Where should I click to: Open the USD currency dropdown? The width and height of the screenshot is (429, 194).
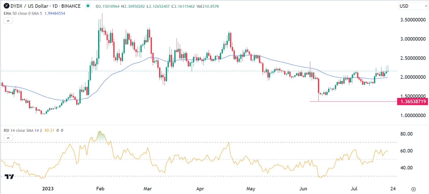pyautogui.click(x=413, y=6)
